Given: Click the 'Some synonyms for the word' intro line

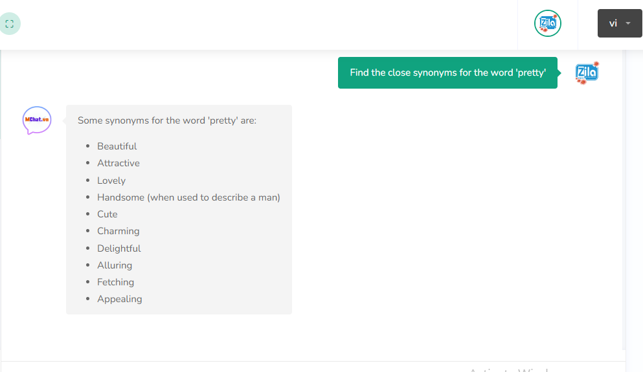Looking at the screenshot, I should click(x=167, y=120).
